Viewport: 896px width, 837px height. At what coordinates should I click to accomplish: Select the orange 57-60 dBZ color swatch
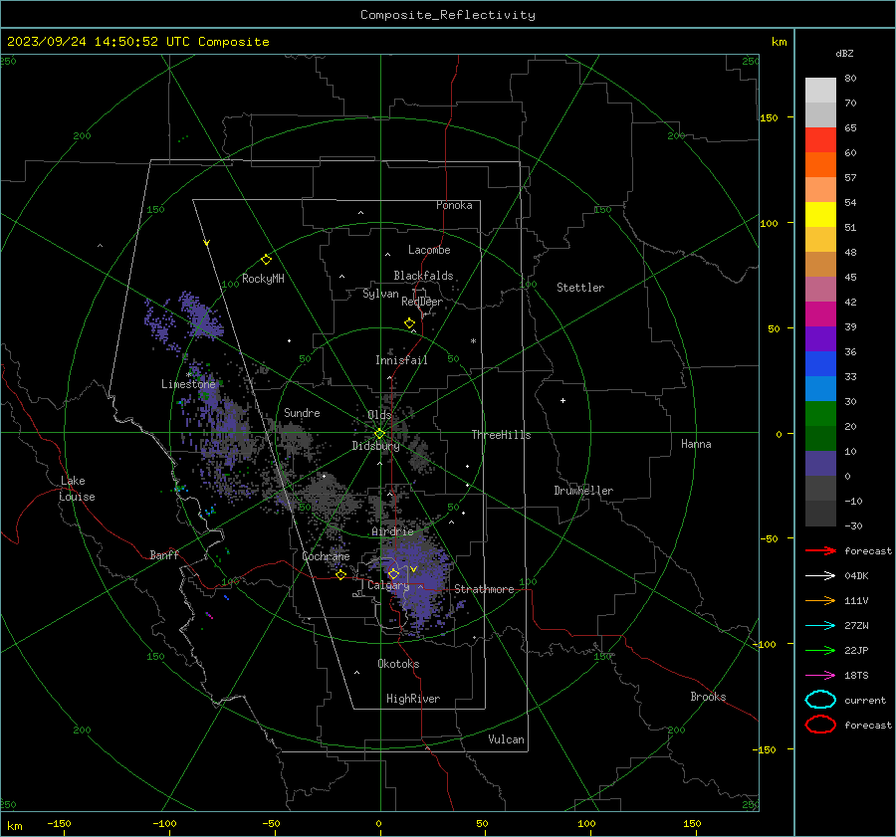click(x=820, y=165)
